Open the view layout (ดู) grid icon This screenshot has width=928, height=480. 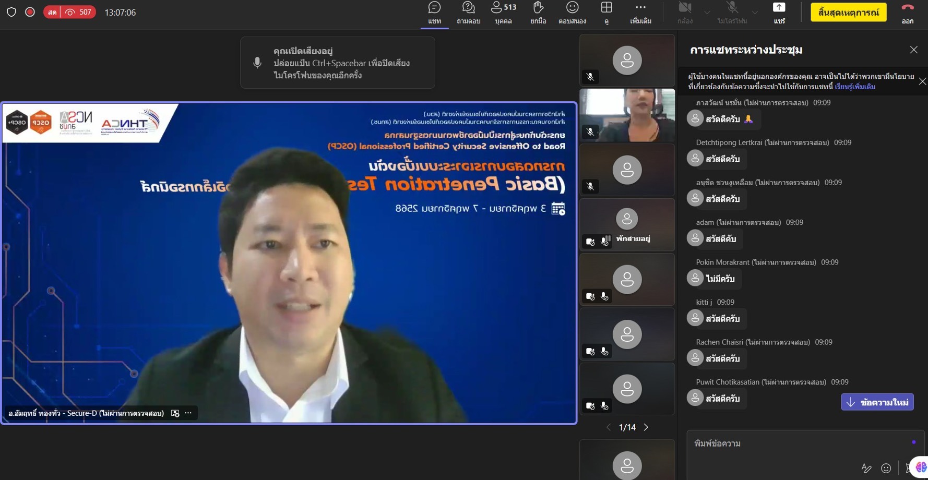click(x=606, y=13)
